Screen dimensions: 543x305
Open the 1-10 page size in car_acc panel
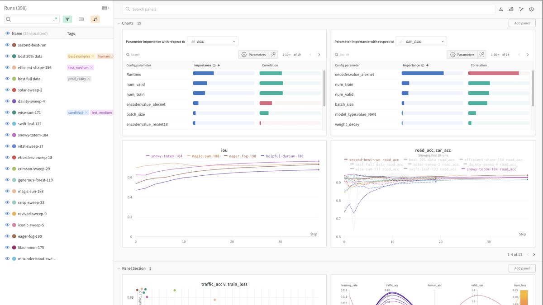pos(495,55)
